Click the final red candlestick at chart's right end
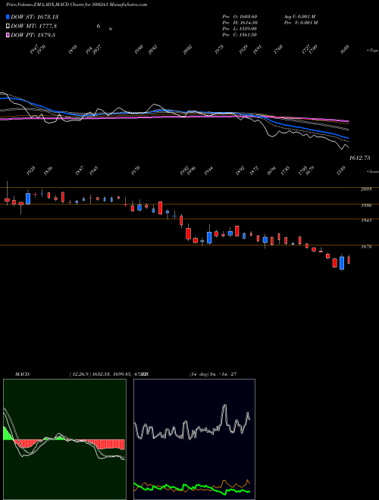The image size is (379, 500). [x=349, y=260]
